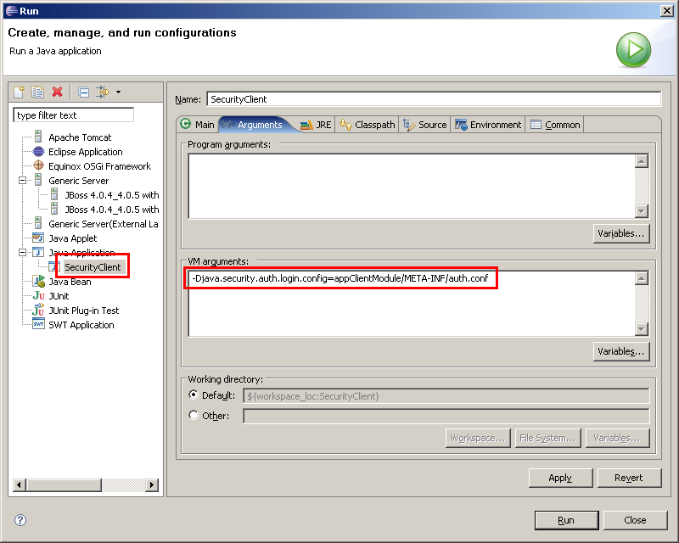The height and width of the screenshot is (543, 679).
Task: Choose the Default working directory radio button
Action: (x=194, y=395)
